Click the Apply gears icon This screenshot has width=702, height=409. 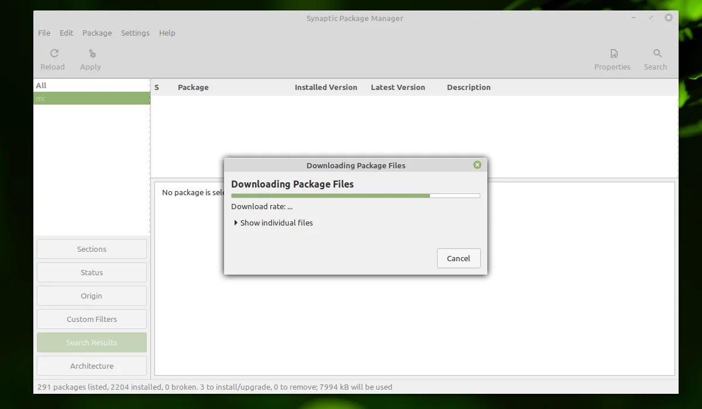(x=92, y=53)
